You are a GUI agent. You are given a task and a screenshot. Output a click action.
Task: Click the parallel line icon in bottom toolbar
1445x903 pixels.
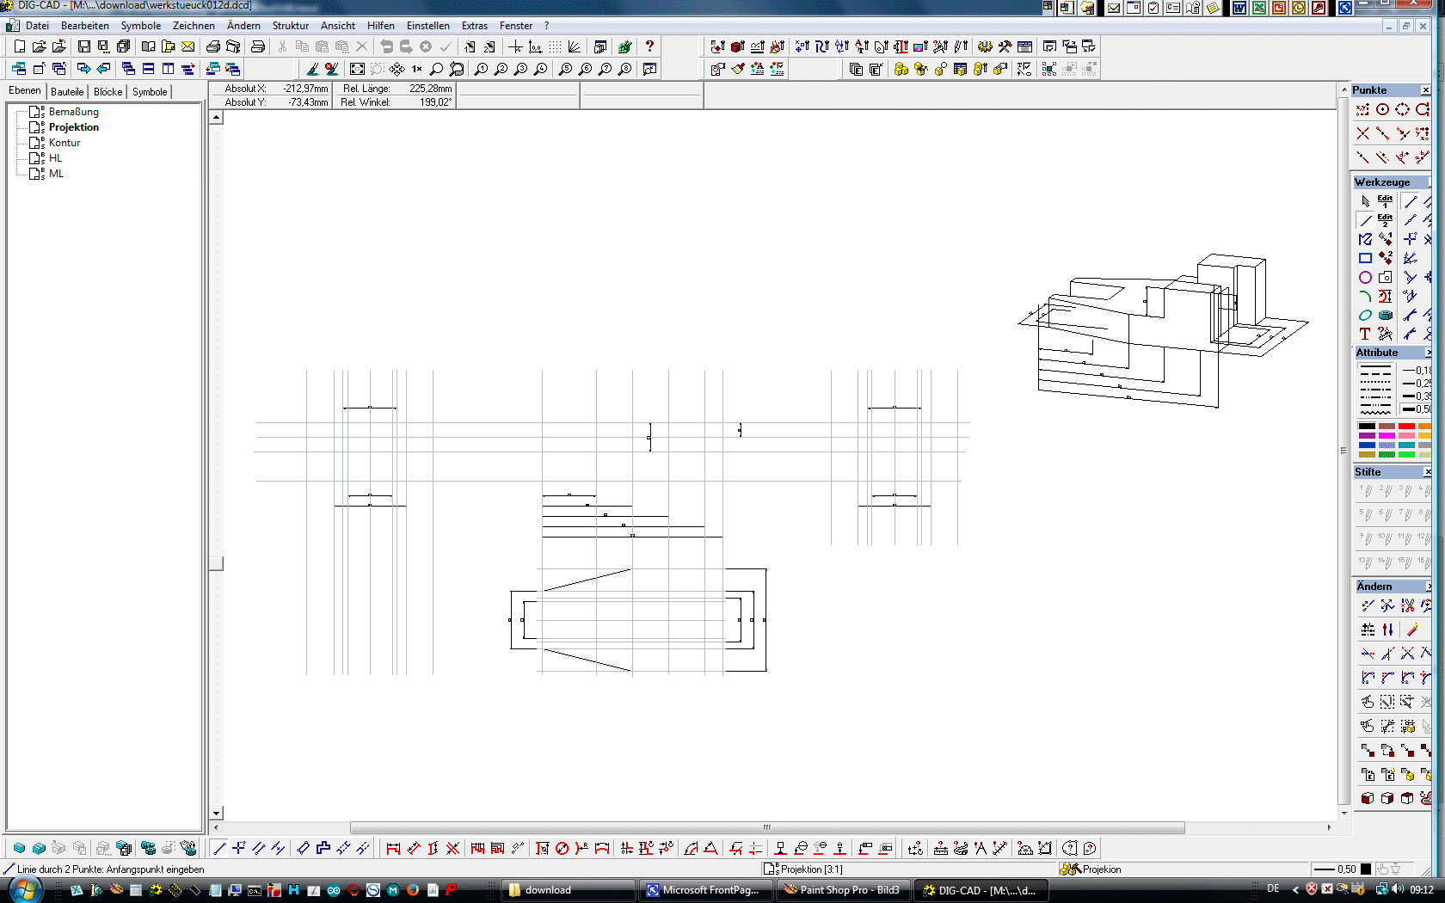tap(259, 848)
